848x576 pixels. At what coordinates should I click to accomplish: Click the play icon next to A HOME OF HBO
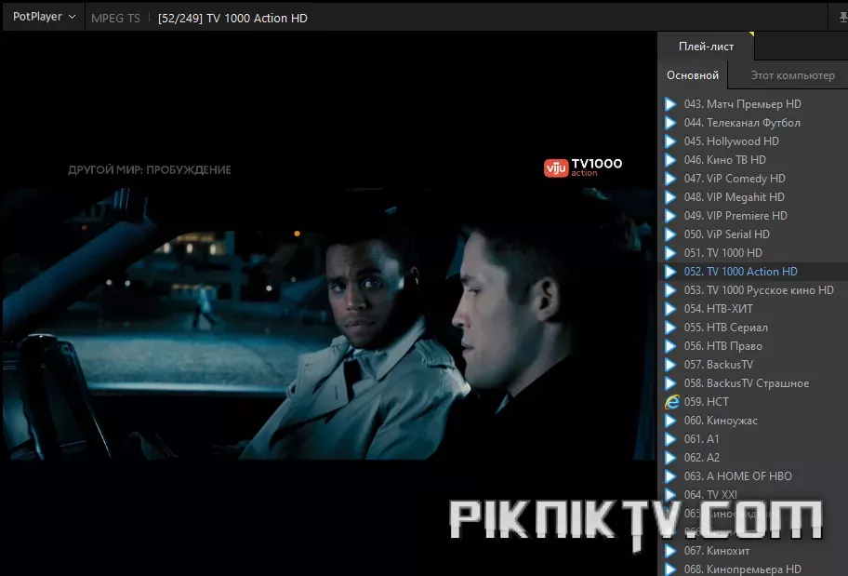point(670,476)
